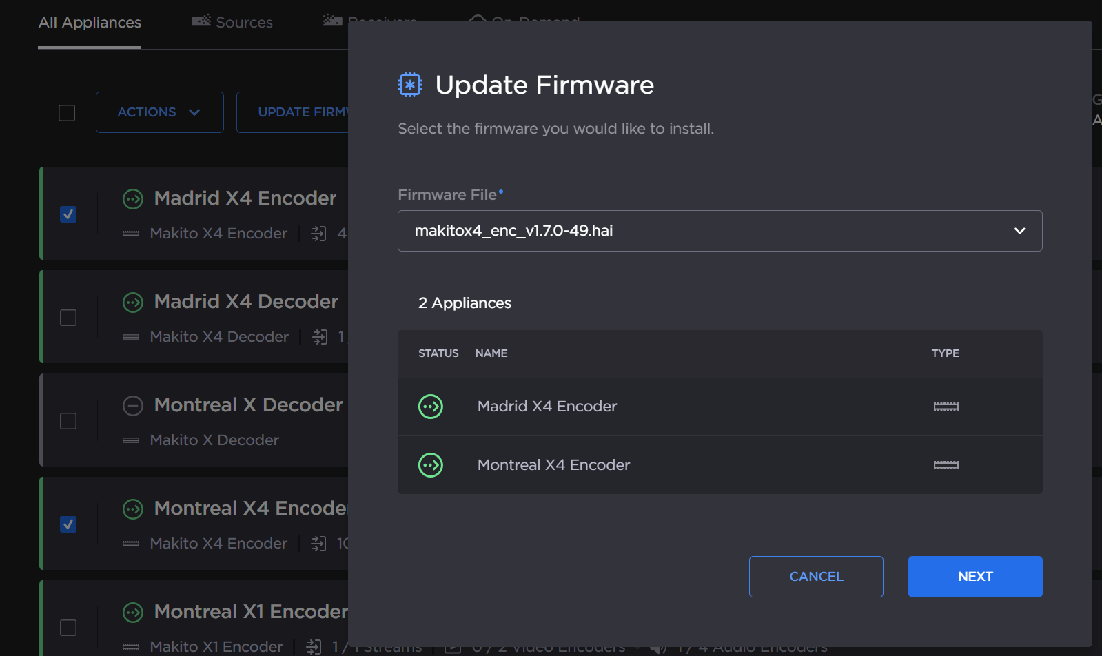Viewport: 1102px width, 656px height.
Task: Uncheck the Madrid X4 Encoder checkbox
Action: point(68,214)
